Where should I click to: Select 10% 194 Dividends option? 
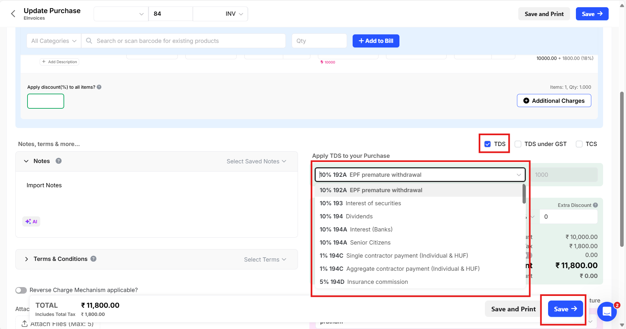click(x=346, y=216)
